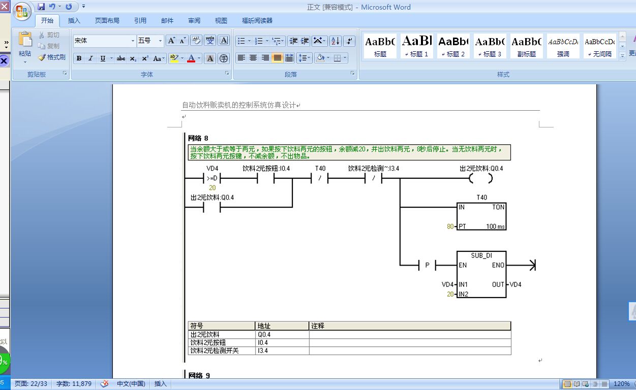Change language via 中文(中国) status
636x390 pixels.
[x=131, y=384]
